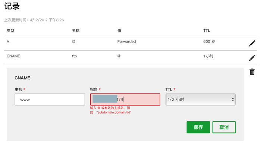This screenshot has height=145, width=261.
Task: Click the TTL column header in table
Action: pyautogui.click(x=207, y=31)
